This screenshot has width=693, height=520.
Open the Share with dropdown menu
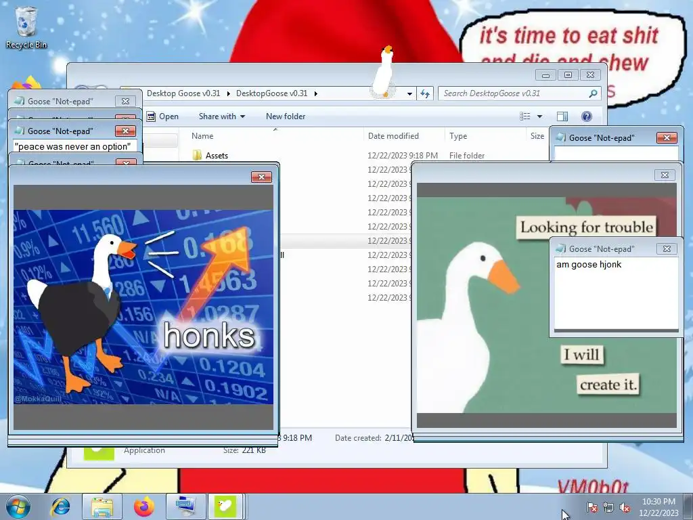[222, 116]
